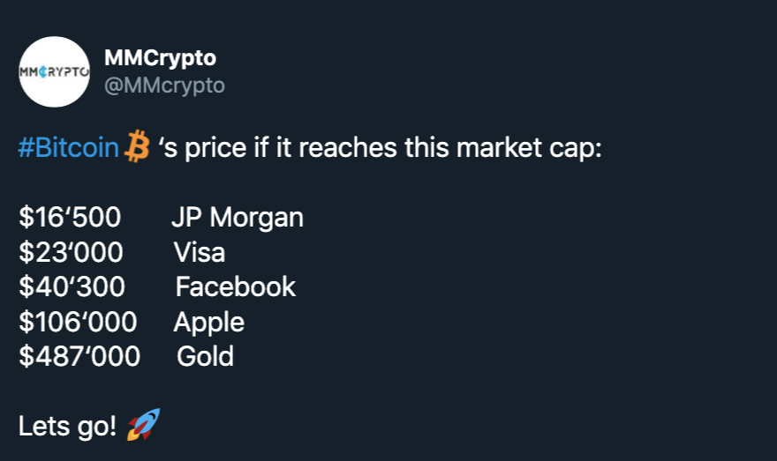Image resolution: width=777 pixels, height=461 pixels.
Task: Open the #Bitcoin hashtag
Action: [x=68, y=147]
